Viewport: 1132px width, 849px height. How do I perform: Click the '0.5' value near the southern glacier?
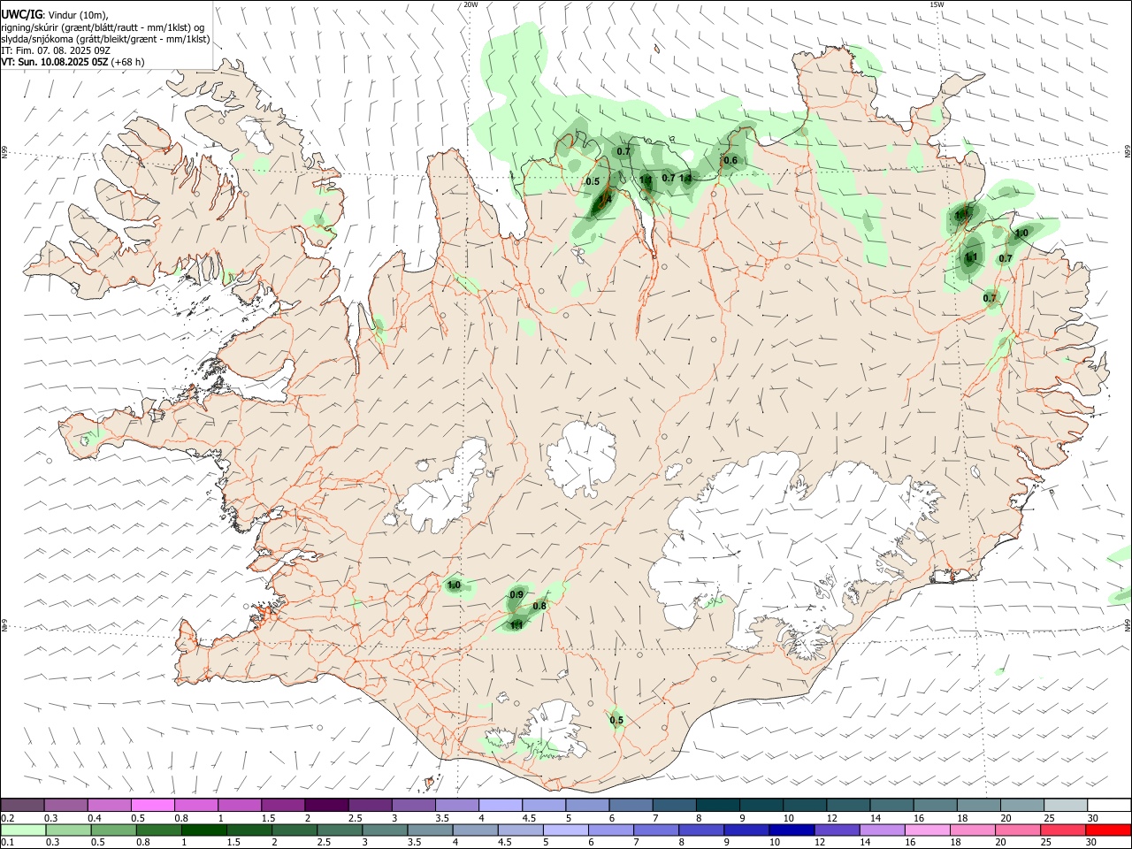tap(616, 720)
